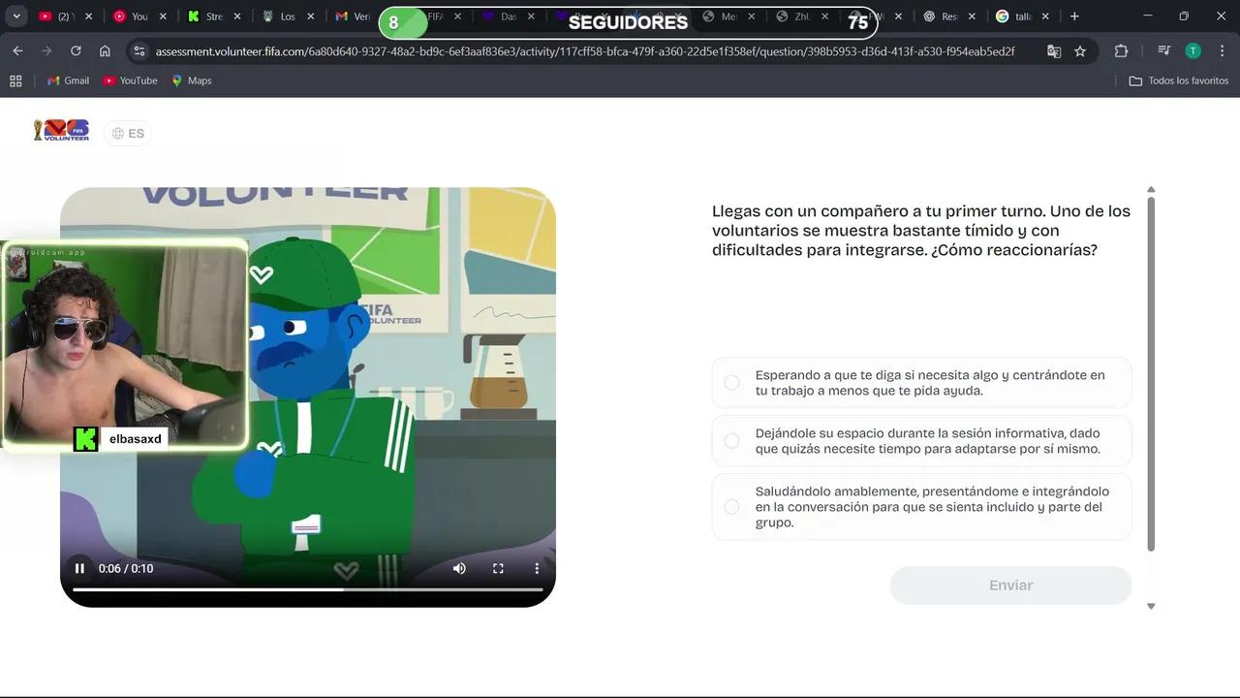Click the question panel scrollbar thumb
This screenshot has width=1240, height=698.
(x=1151, y=373)
